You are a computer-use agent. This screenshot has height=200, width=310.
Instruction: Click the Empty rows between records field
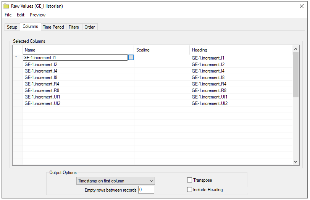point(146,190)
